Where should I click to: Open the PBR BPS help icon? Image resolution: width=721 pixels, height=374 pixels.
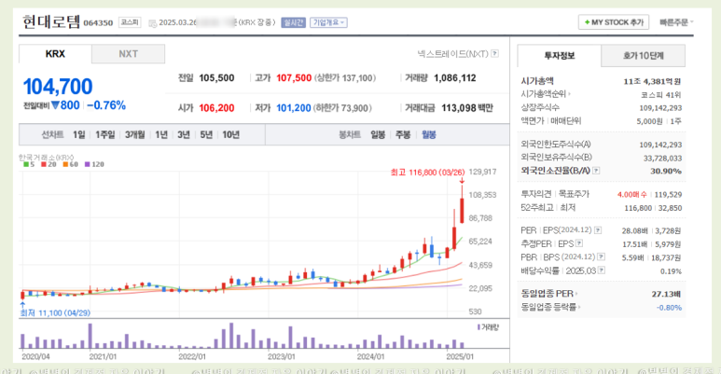(x=601, y=256)
